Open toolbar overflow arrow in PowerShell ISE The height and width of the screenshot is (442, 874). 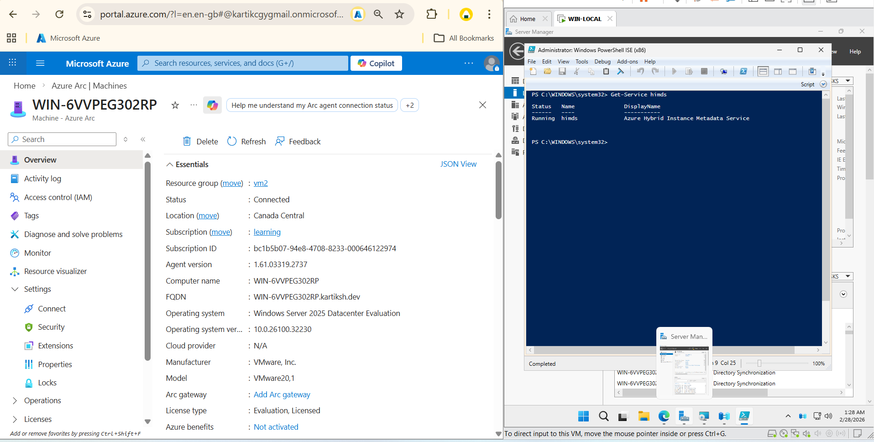[x=823, y=74]
